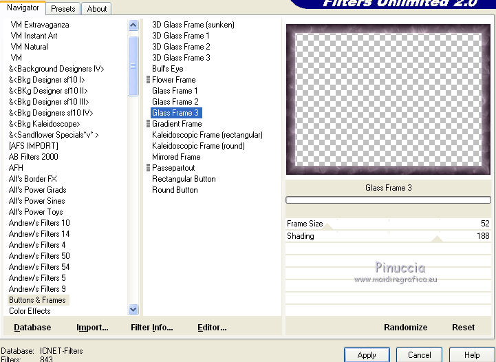Viewport: 496px width, 362px height.
Task: Open Help
Action: click(472, 354)
